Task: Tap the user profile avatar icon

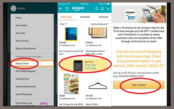Action: point(13,8)
